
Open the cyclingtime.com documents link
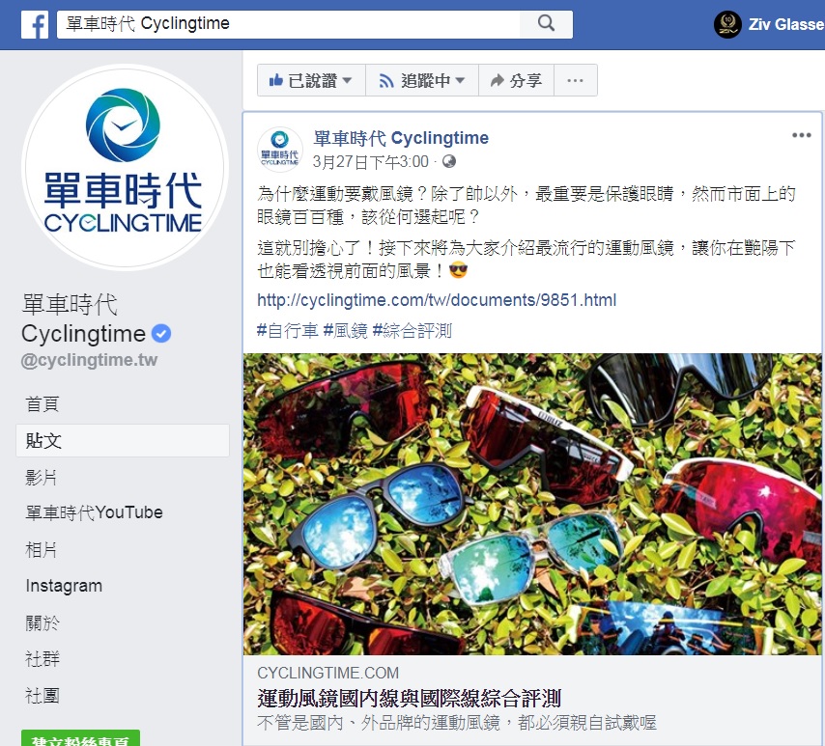pyautogui.click(x=437, y=300)
